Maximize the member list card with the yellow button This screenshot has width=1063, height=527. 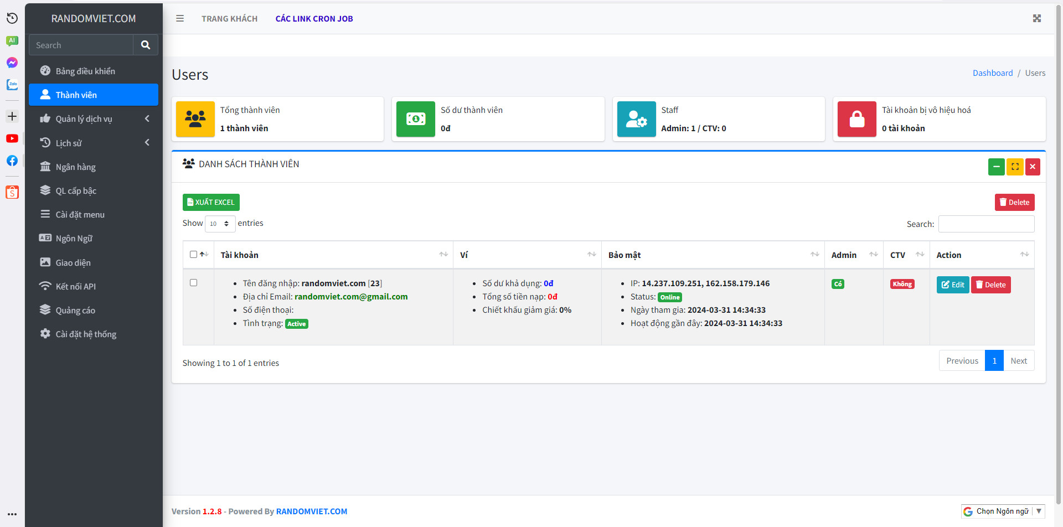pos(1015,167)
